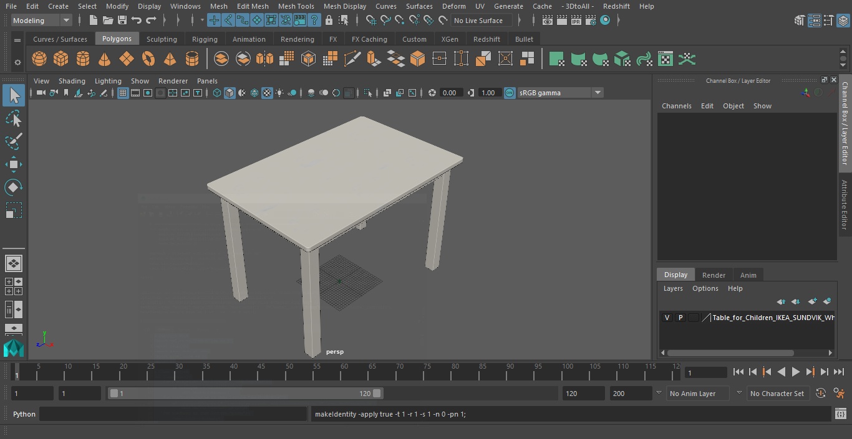Screen dimensions: 852x439
Task: Activate the Lasso select tool
Action: tap(14, 118)
